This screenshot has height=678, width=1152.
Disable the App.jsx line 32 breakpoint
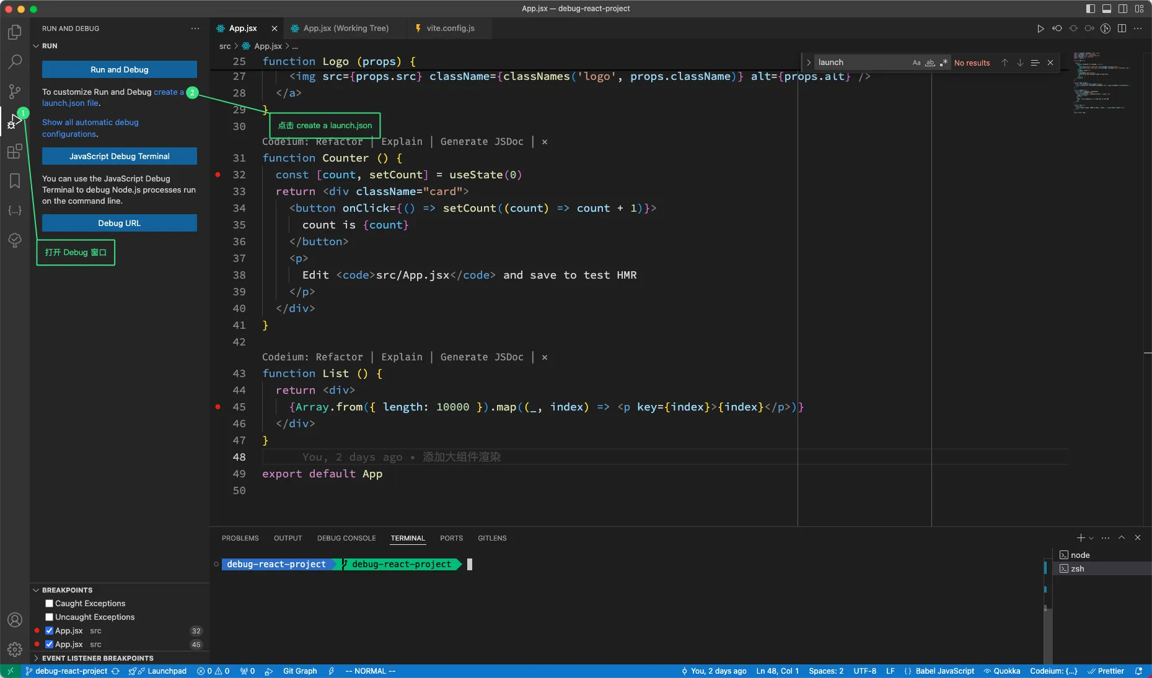click(x=50, y=631)
